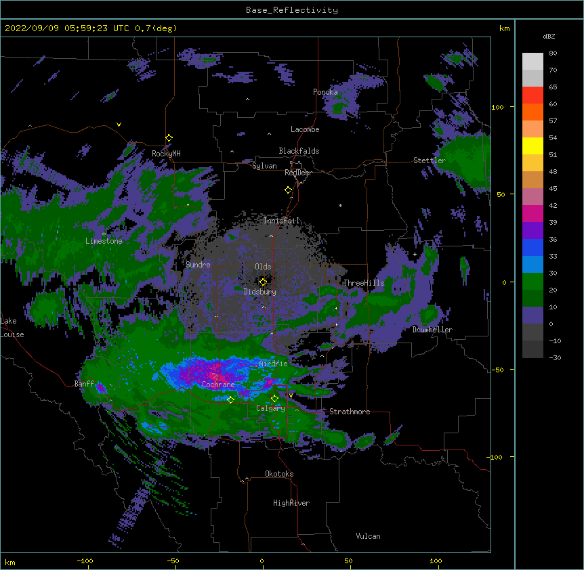Click the dBZ legend heading
The image size is (584, 570).
click(549, 37)
